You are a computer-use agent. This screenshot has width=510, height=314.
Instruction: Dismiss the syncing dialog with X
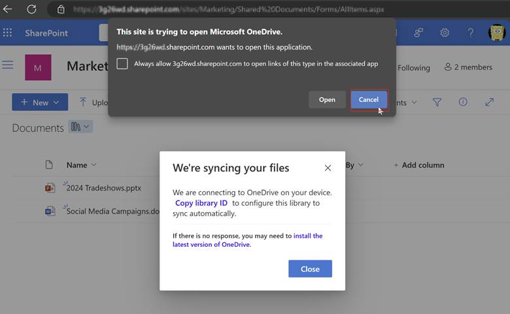[328, 168]
